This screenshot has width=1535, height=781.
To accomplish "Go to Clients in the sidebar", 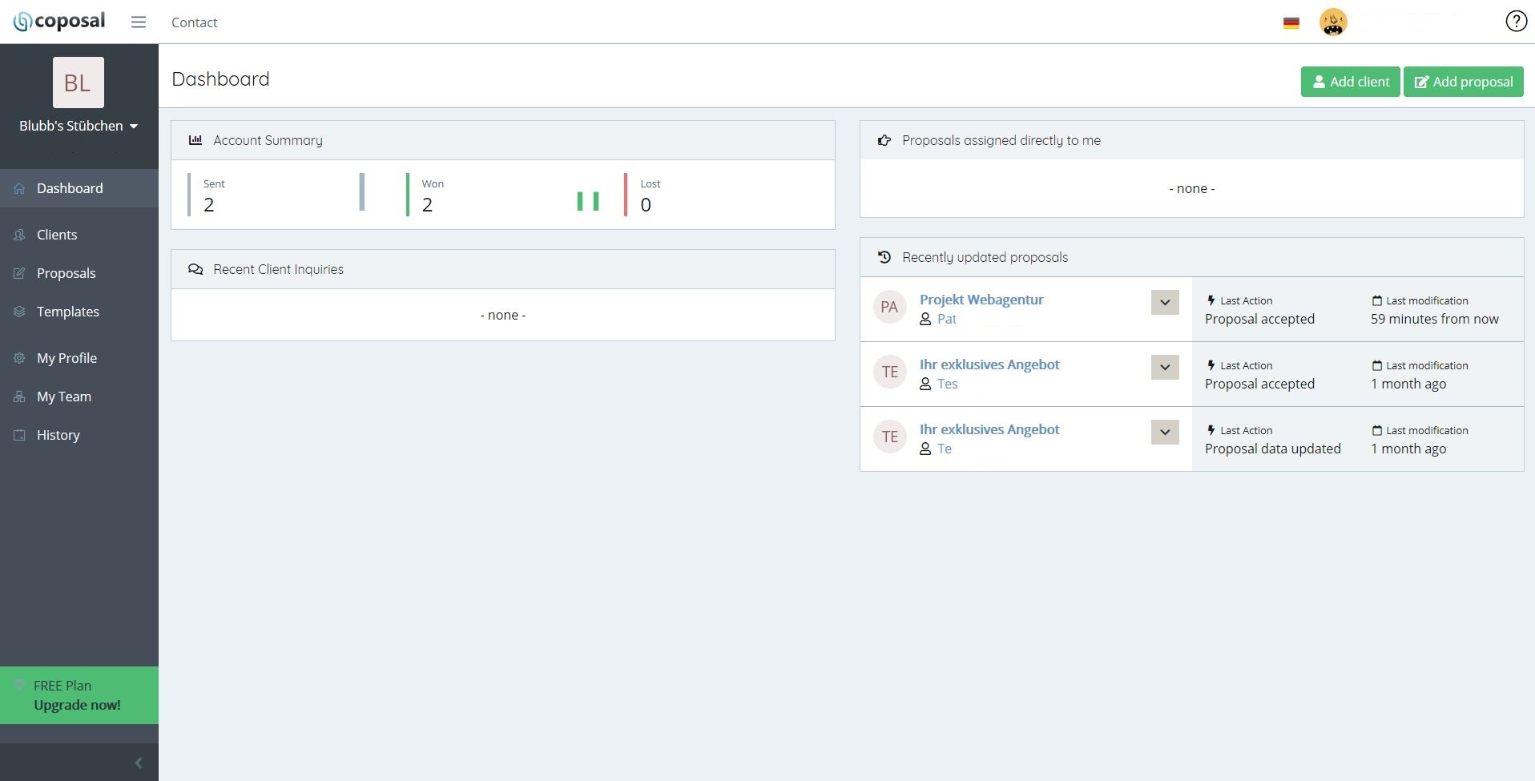I will [57, 235].
